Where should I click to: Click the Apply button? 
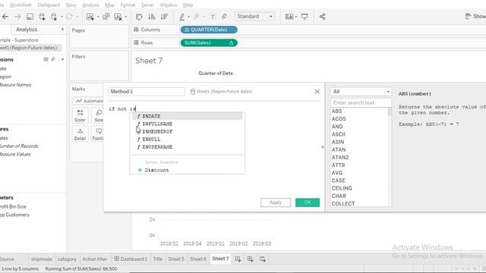pyautogui.click(x=276, y=202)
